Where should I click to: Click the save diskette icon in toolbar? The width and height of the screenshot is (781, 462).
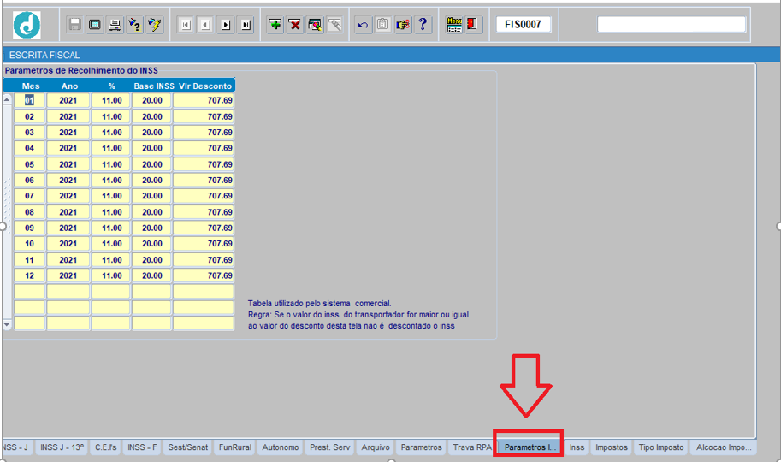(75, 25)
